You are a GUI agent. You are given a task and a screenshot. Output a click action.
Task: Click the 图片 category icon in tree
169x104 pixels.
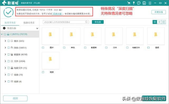click(x=12, y=41)
